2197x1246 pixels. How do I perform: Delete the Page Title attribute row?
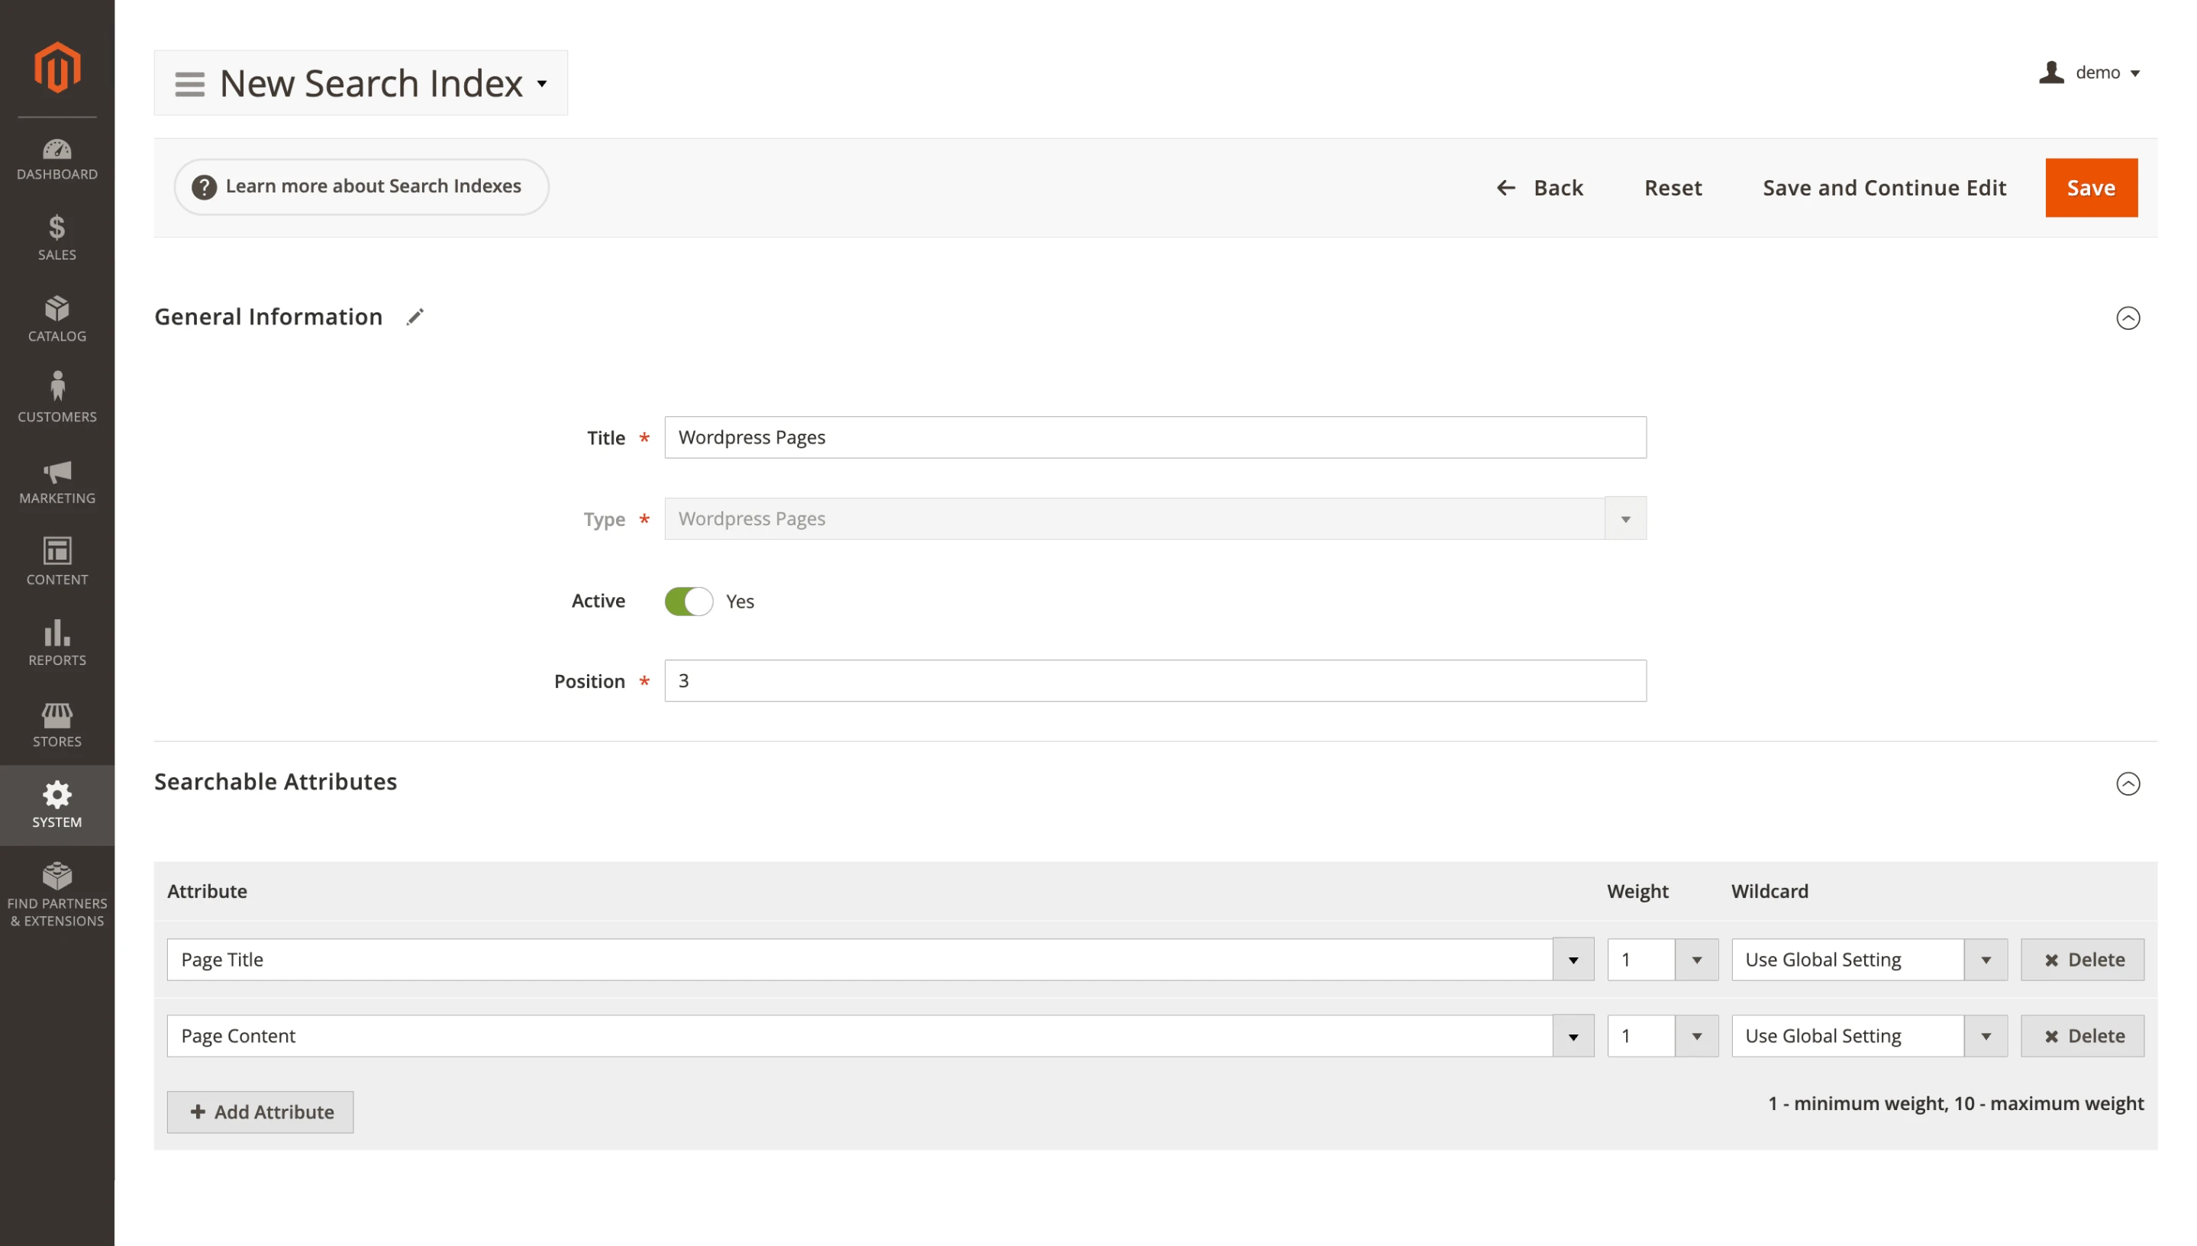pyautogui.click(x=2082, y=960)
